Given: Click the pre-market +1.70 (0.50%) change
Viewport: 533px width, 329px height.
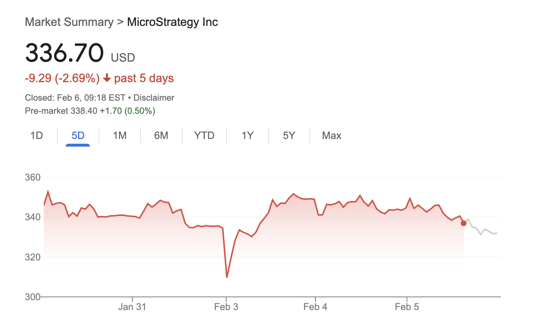Looking at the screenshot, I should point(127,111).
